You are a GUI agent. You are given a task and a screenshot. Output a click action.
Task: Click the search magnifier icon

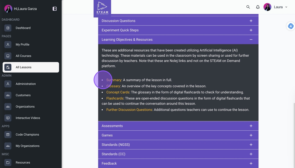pos(248,7)
